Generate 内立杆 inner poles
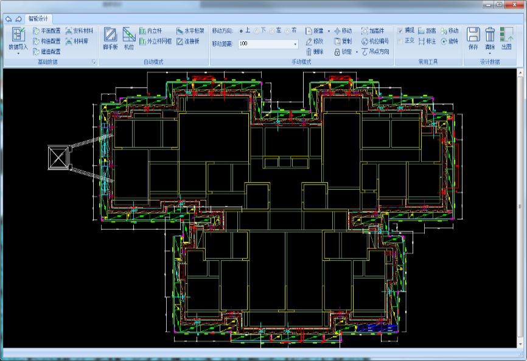 150,31
